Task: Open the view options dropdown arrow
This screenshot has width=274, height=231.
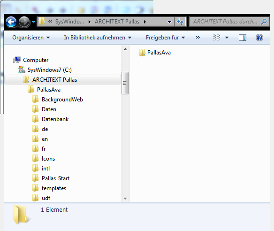Action: 227,38
